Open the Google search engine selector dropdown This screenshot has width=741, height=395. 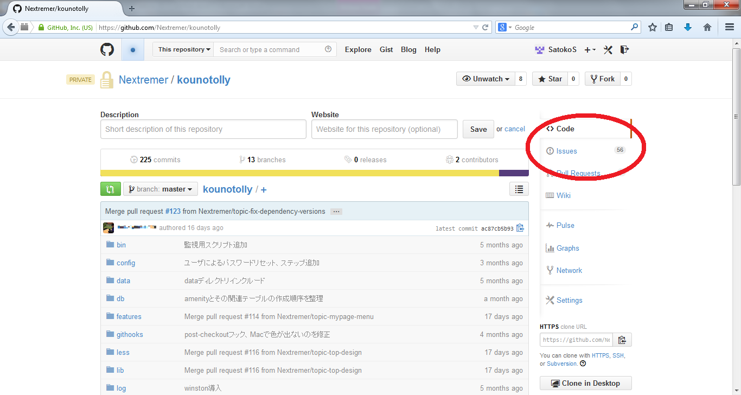505,27
